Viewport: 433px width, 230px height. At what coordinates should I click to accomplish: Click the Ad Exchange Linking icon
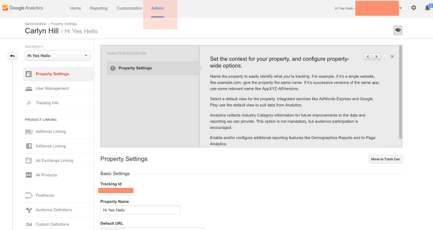tap(29, 161)
